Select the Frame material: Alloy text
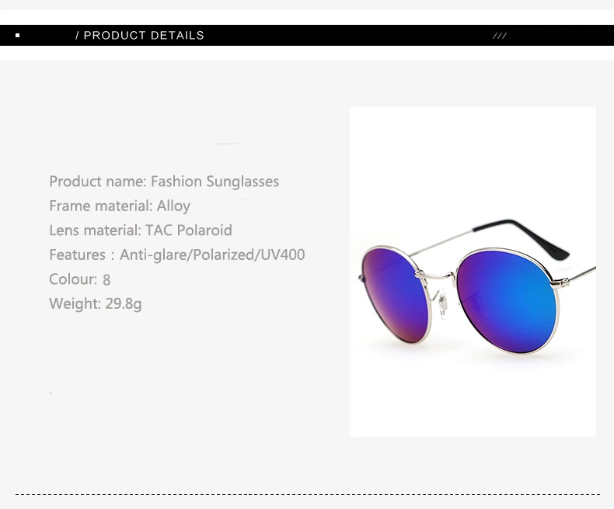 (120, 206)
